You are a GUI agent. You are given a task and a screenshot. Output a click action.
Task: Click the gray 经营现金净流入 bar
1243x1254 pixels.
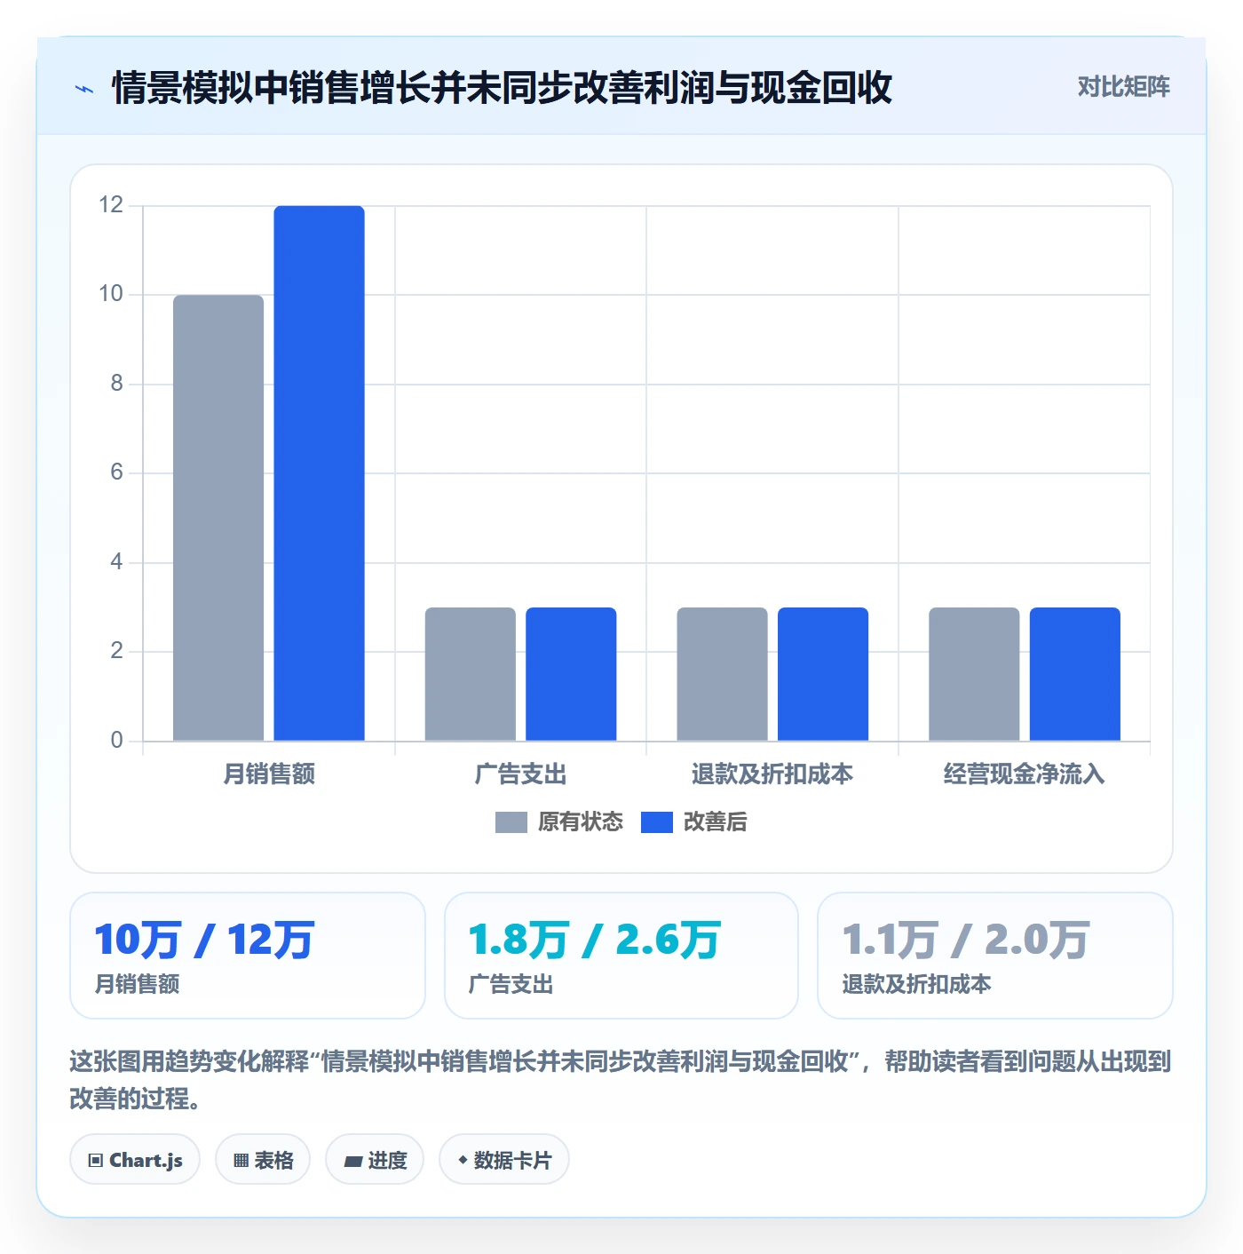click(974, 674)
